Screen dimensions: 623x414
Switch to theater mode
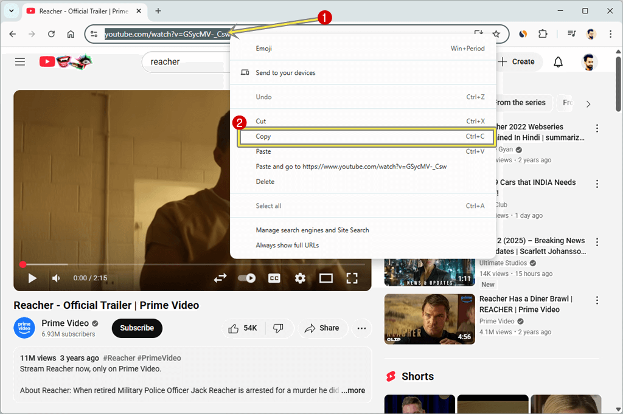[326, 278]
